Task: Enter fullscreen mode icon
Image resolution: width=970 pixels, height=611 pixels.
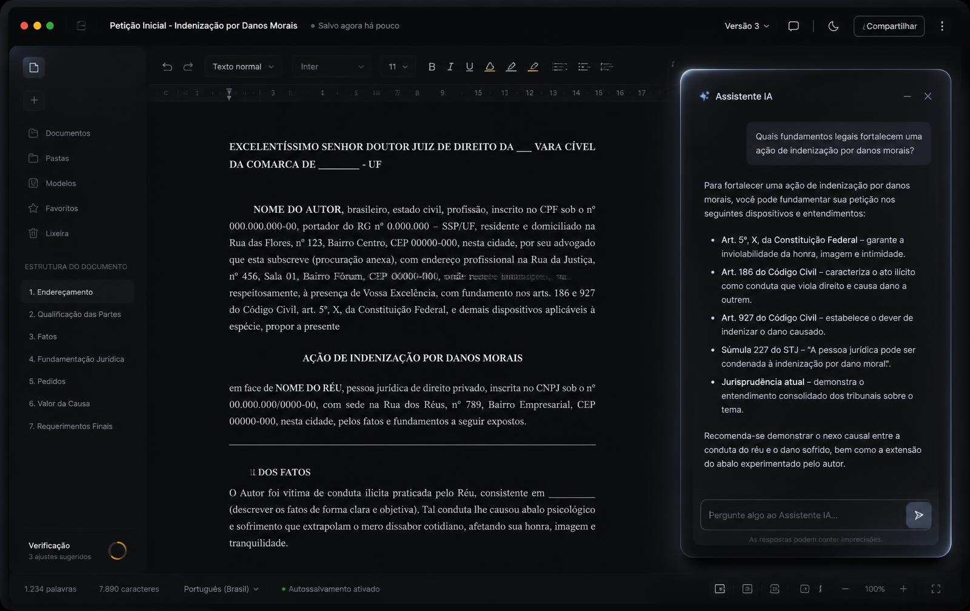Action: [x=935, y=589]
